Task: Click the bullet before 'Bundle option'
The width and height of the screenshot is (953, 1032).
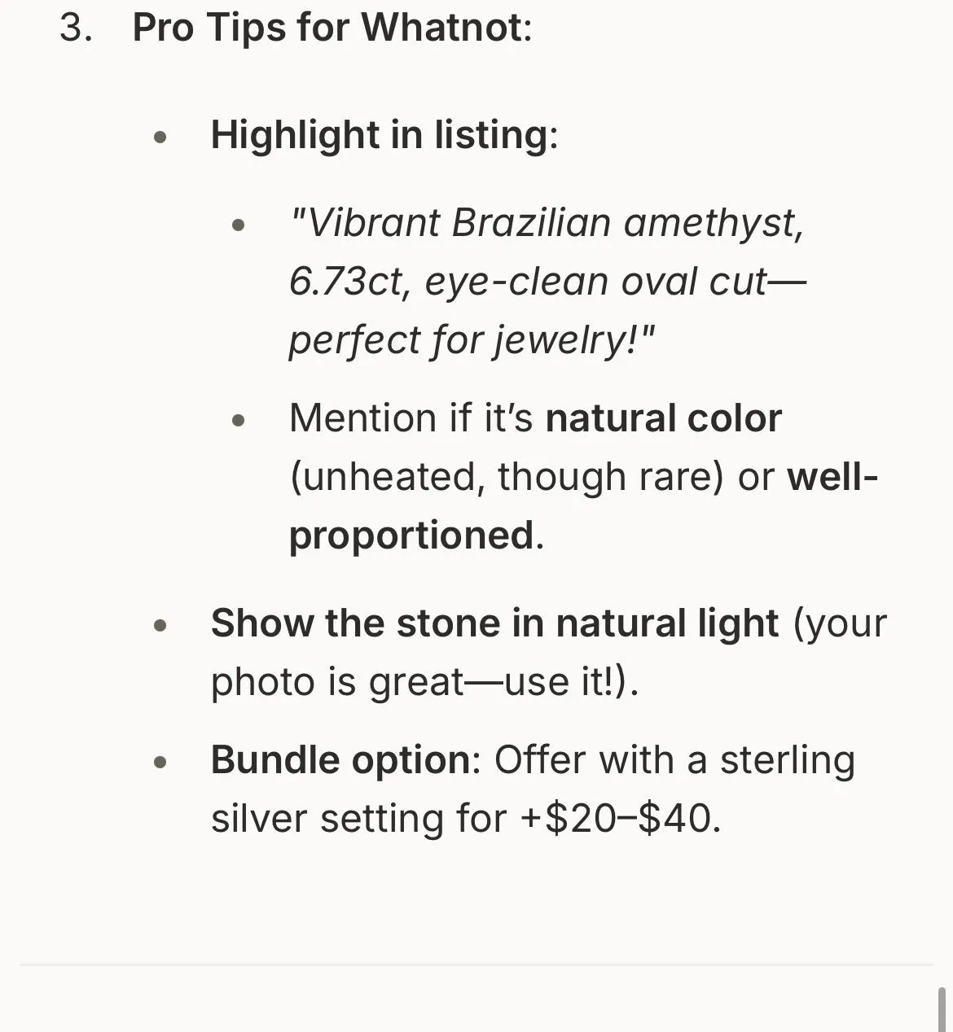Action: tap(160, 763)
